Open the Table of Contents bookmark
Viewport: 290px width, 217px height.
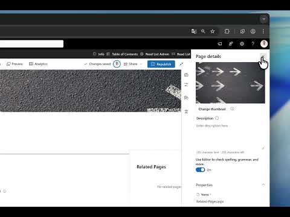coord(122,54)
